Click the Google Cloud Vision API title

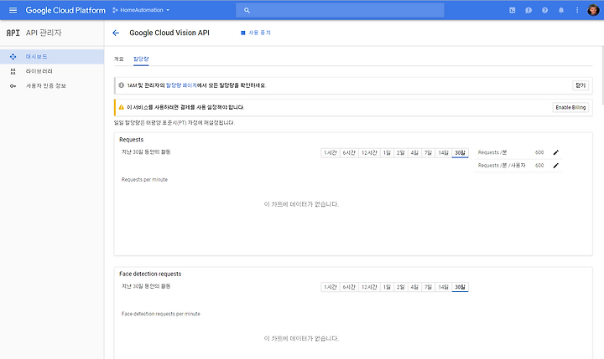[x=169, y=33]
